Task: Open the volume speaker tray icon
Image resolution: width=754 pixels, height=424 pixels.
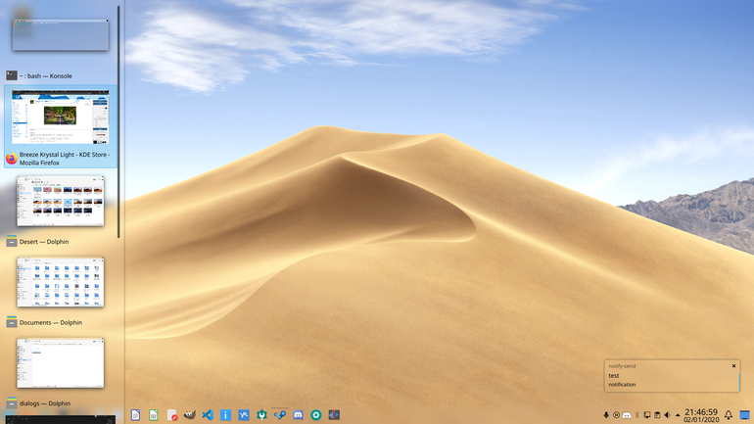Action: pos(667,415)
